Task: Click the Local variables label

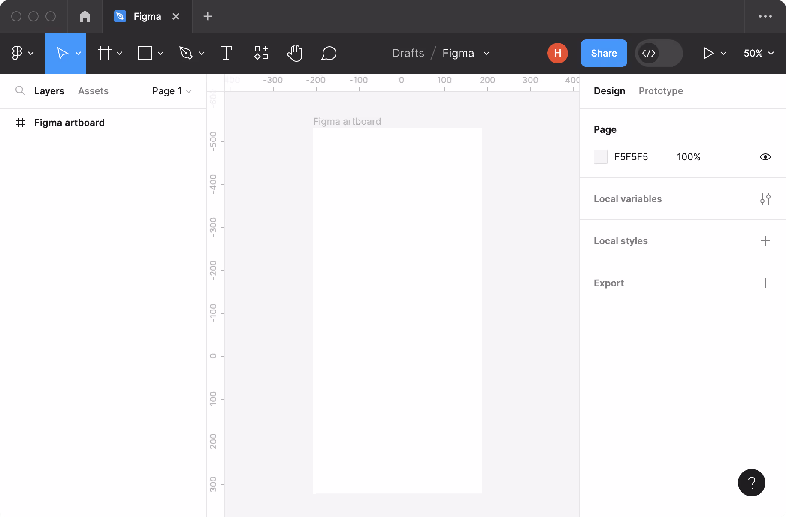Action: [x=628, y=199]
